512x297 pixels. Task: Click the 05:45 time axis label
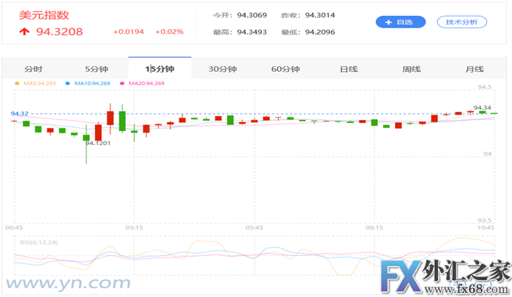pos(254,227)
